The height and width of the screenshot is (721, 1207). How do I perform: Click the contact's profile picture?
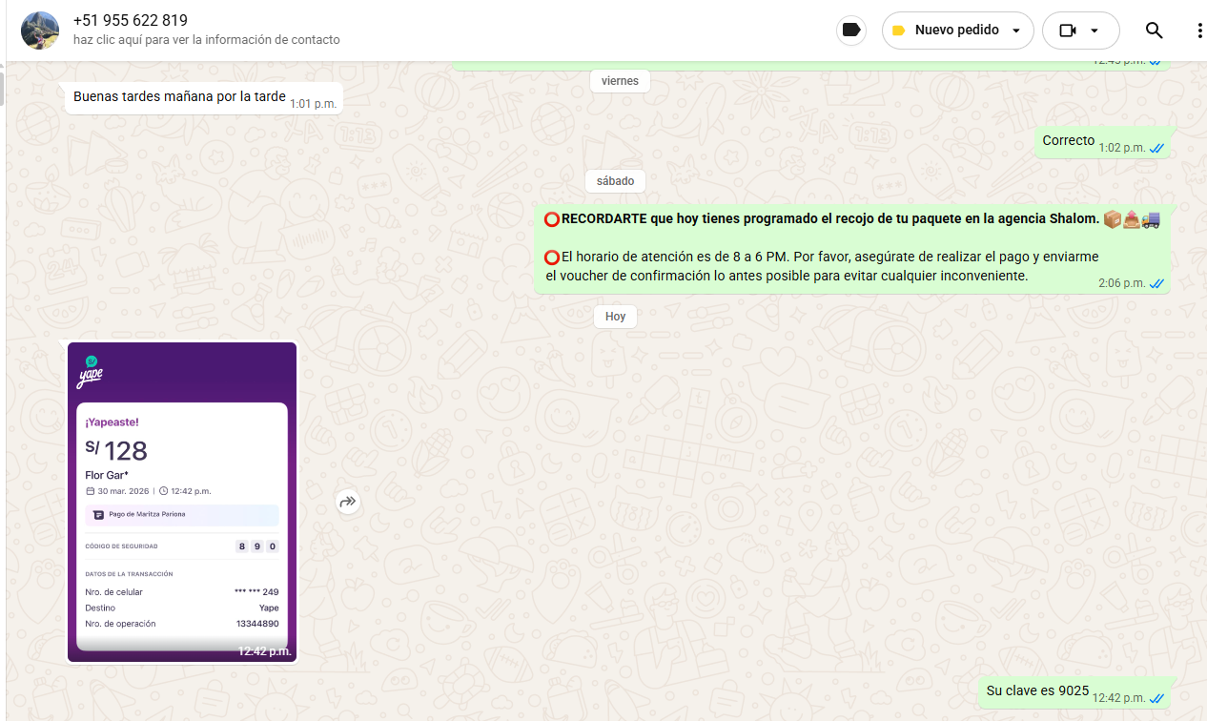tap(40, 31)
